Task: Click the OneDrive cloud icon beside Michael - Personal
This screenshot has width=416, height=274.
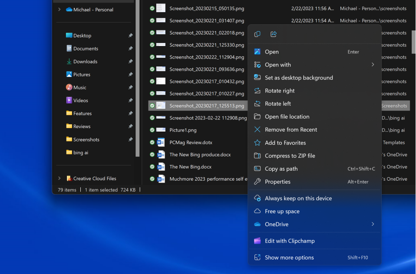Action: (x=69, y=10)
